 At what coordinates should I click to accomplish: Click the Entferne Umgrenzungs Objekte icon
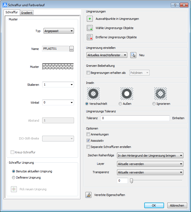click(x=90, y=37)
